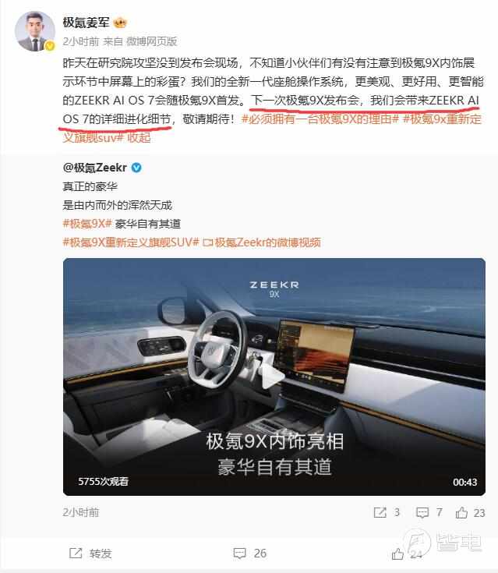The height and width of the screenshot is (573, 498).
Task: Click the 微博网页版 source link
Action: [151, 41]
